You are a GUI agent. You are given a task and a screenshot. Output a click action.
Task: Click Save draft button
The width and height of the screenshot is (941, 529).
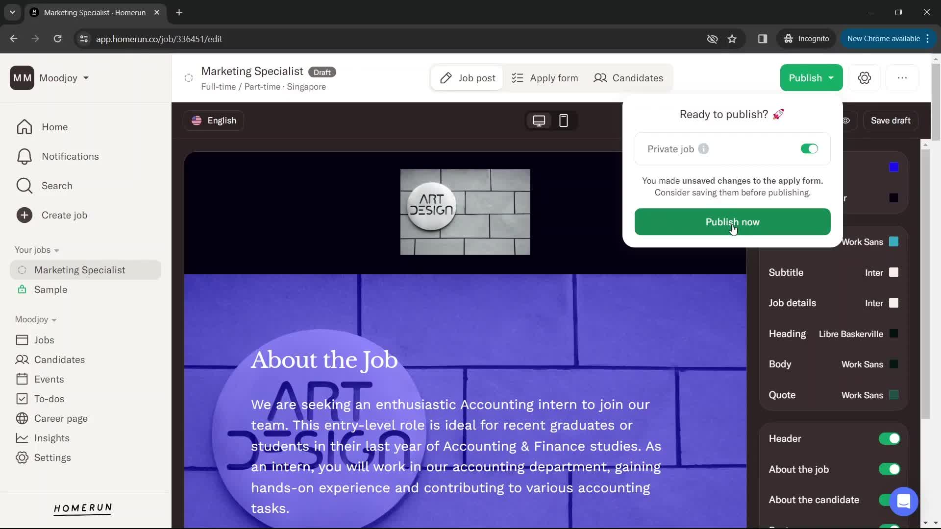click(x=891, y=120)
